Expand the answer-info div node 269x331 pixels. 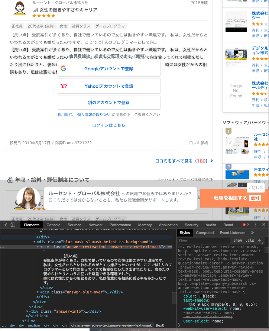(27, 311)
